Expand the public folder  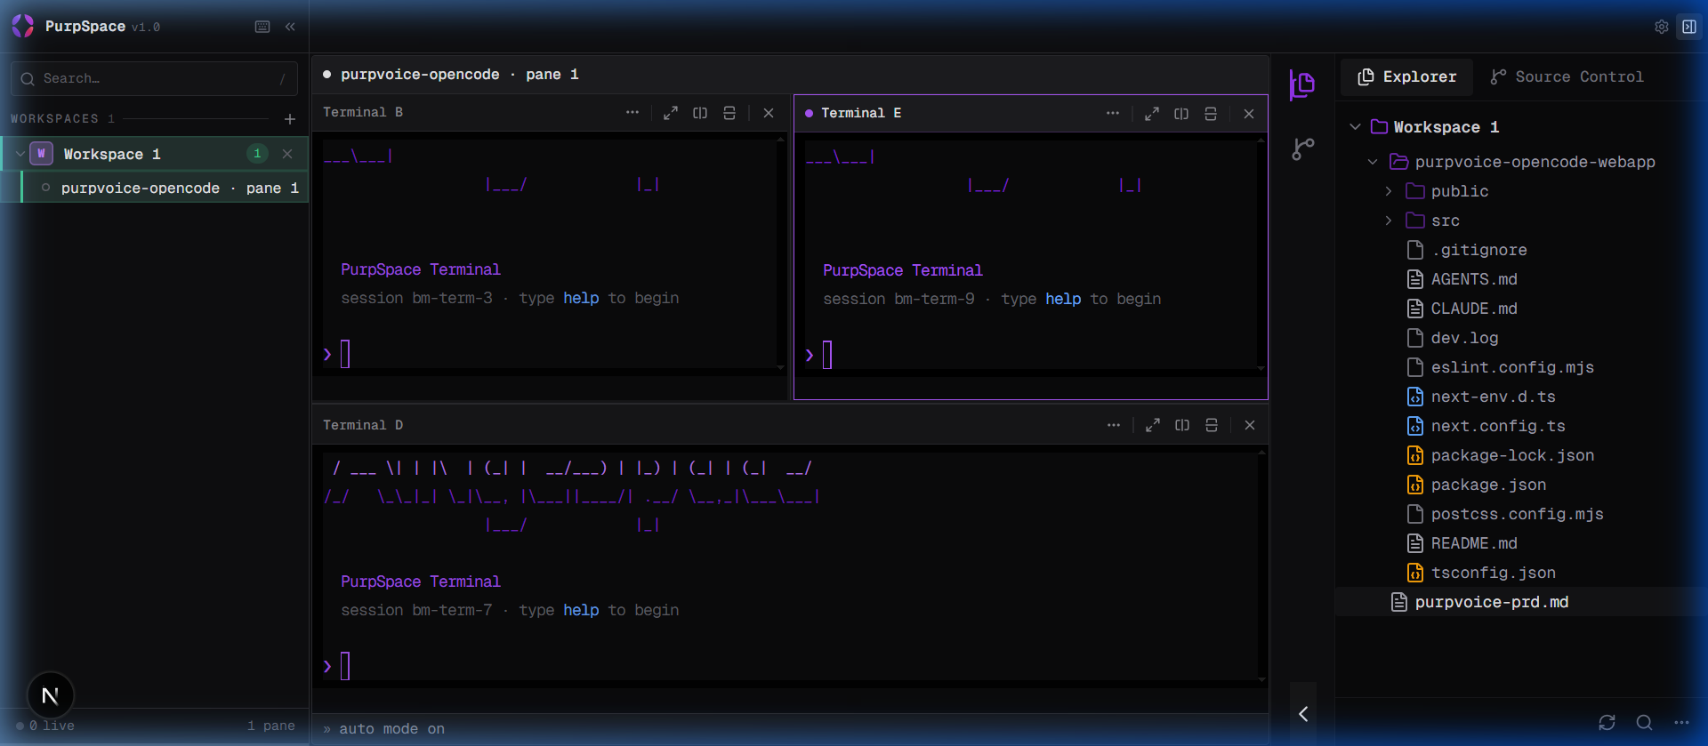coord(1389,191)
